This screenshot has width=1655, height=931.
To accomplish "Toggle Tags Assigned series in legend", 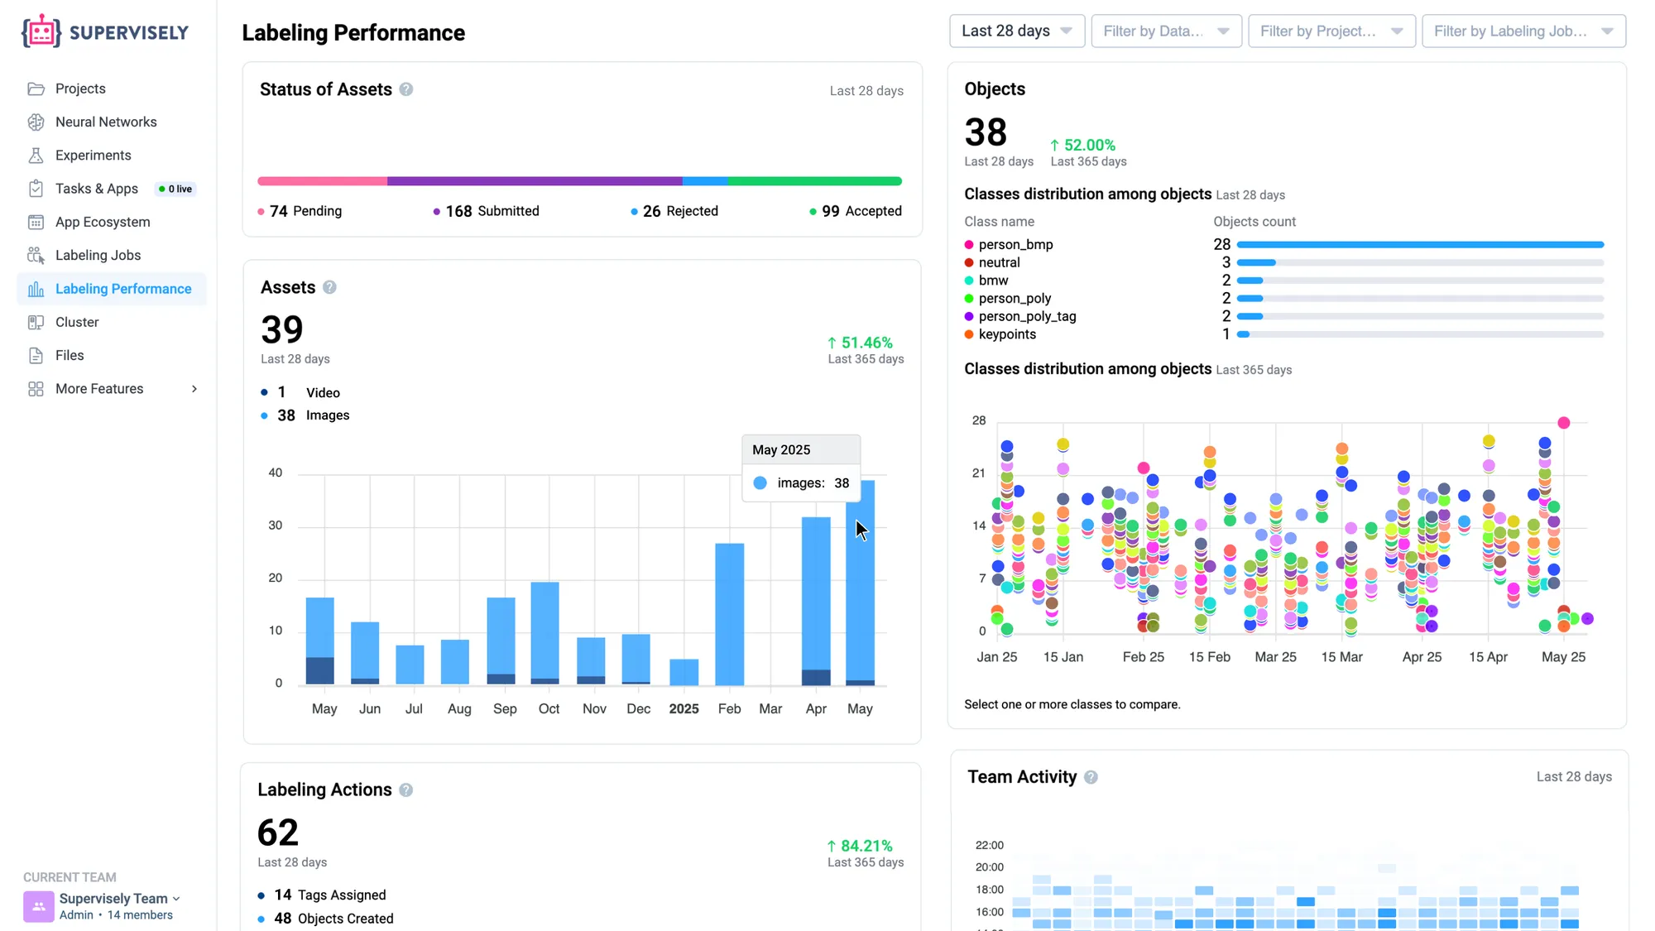I will click(x=322, y=895).
